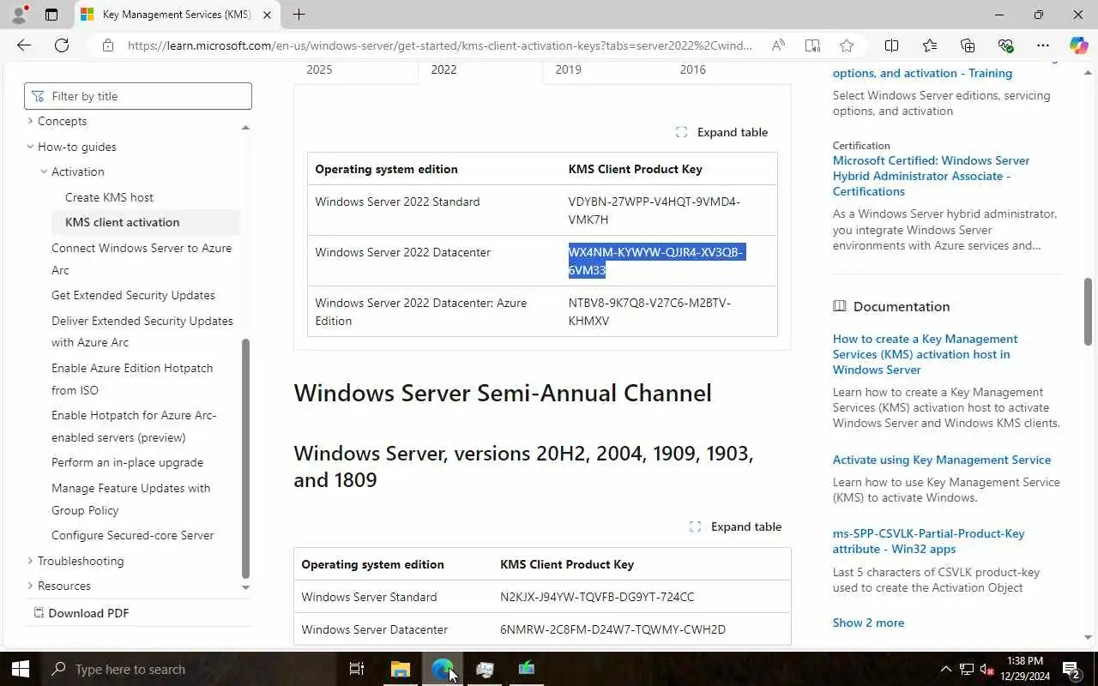
Task: Open Activate using Key Management Service link
Action: (x=941, y=460)
